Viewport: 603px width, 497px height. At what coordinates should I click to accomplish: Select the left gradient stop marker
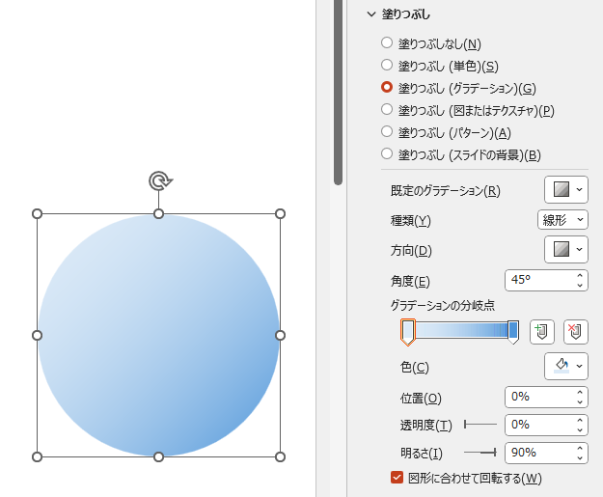(x=408, y=332)
